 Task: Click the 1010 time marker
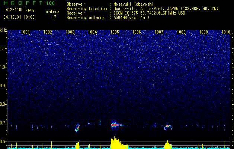(226, 32)
